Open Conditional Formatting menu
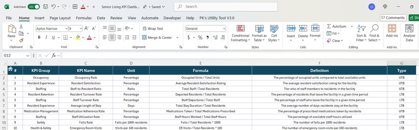This screenshot has width=419, height=130. 241,33
